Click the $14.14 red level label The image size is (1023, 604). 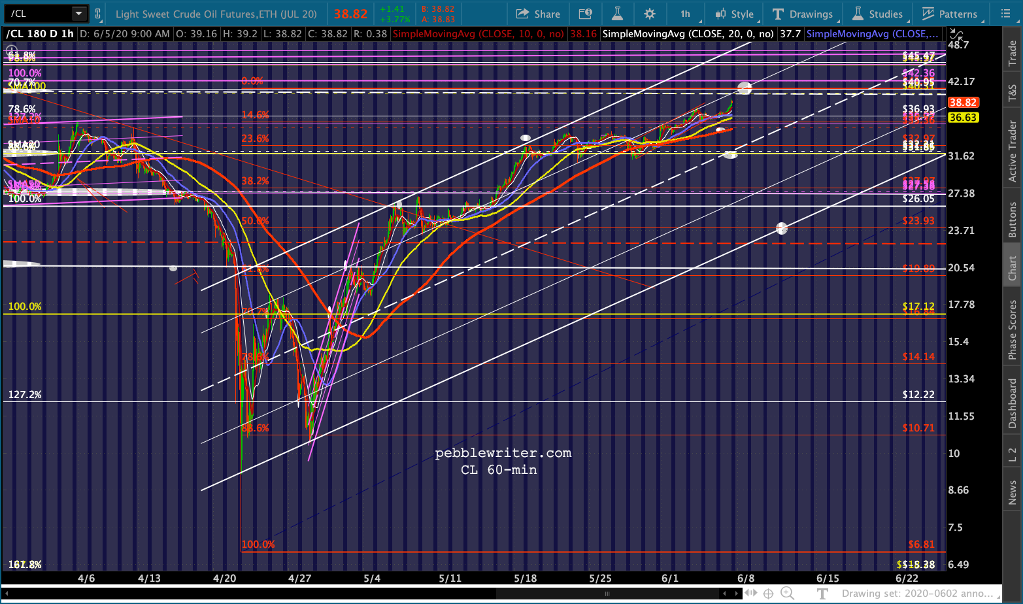(x=918, y=357)
